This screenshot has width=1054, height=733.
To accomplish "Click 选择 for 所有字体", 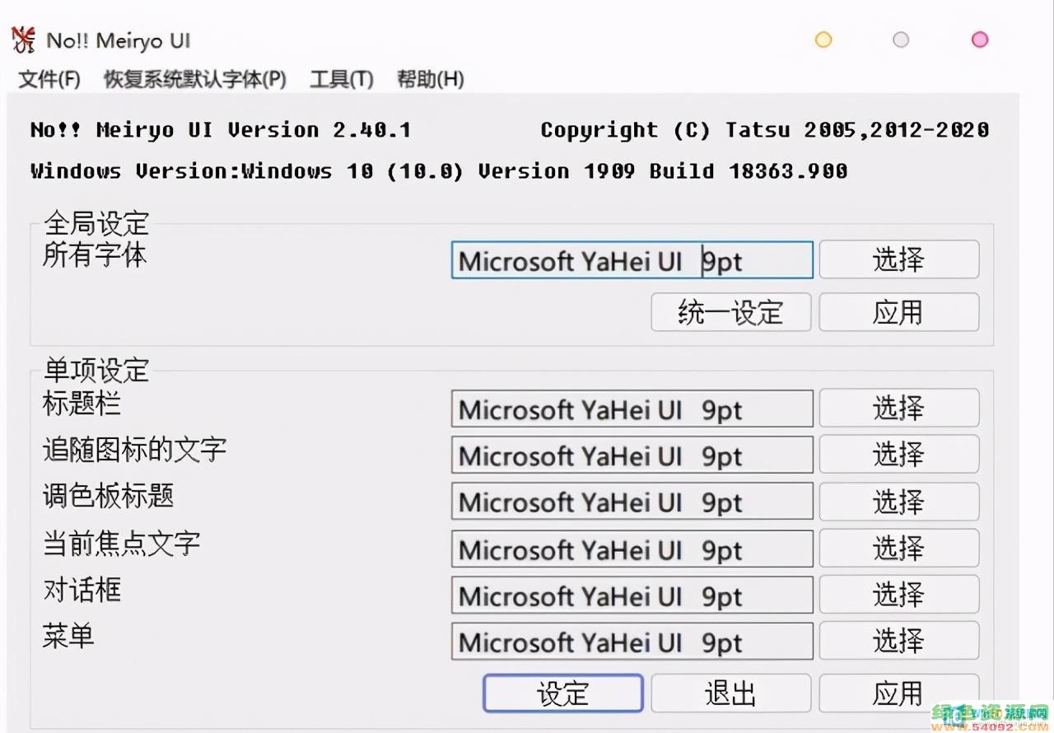I will pyautogui.click(x=898, y=260).
